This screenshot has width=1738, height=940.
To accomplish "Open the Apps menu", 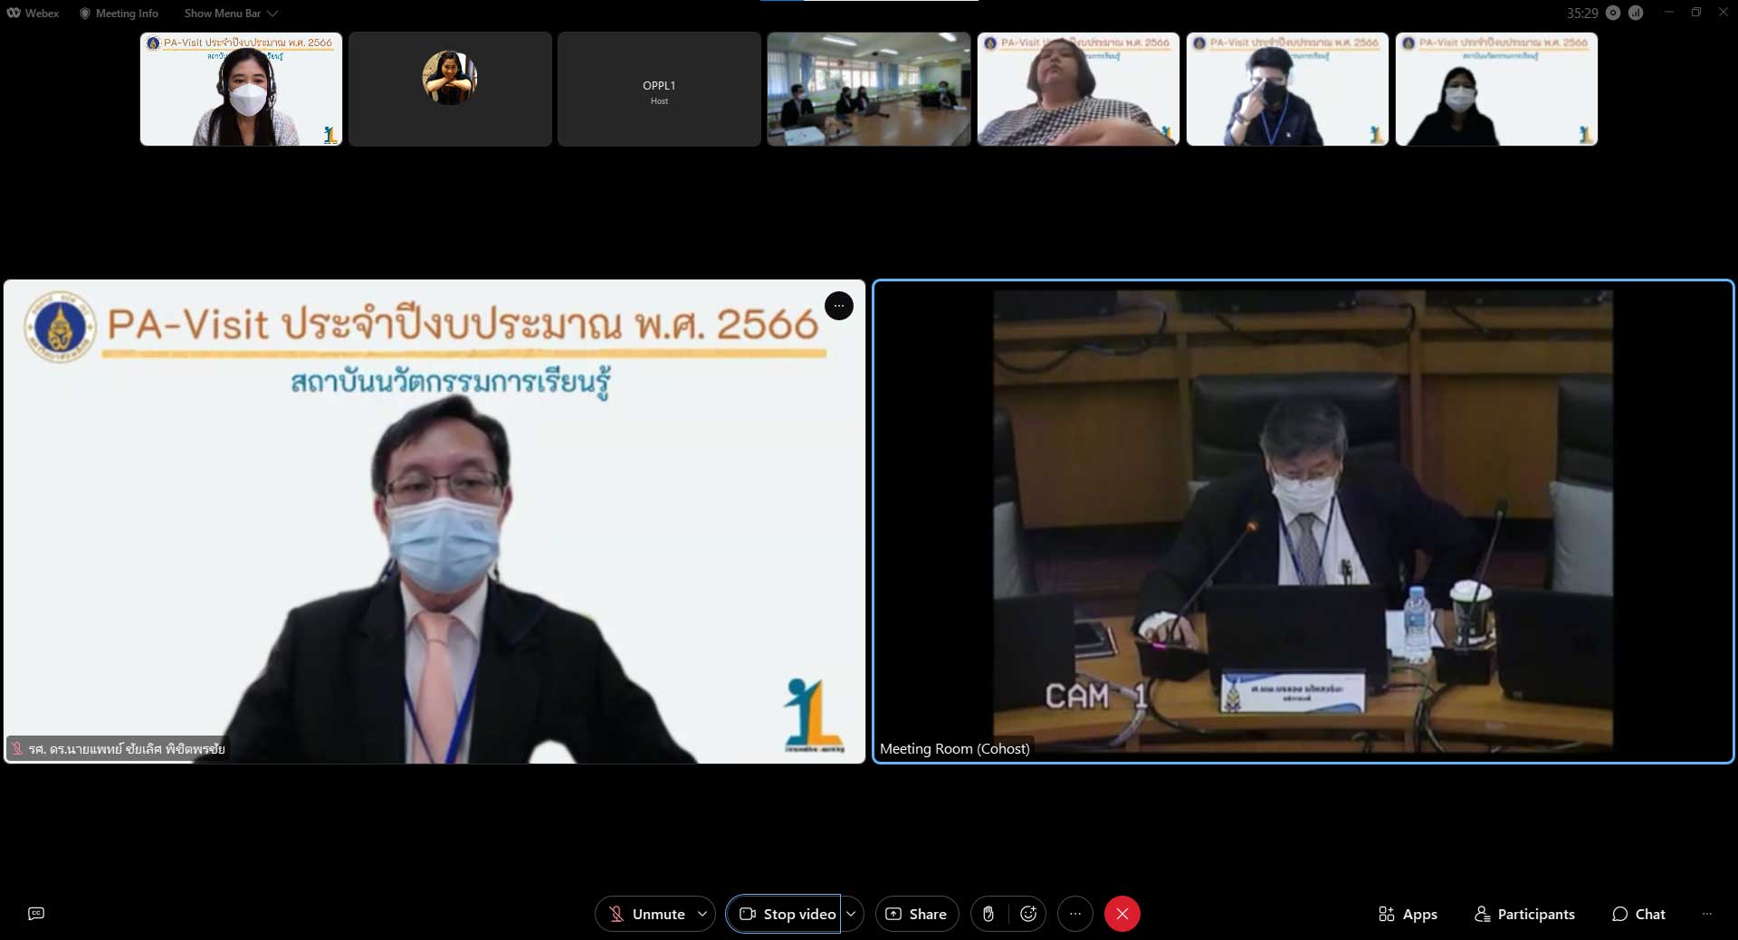I will pyautogui.click(x=1408, y=914).
